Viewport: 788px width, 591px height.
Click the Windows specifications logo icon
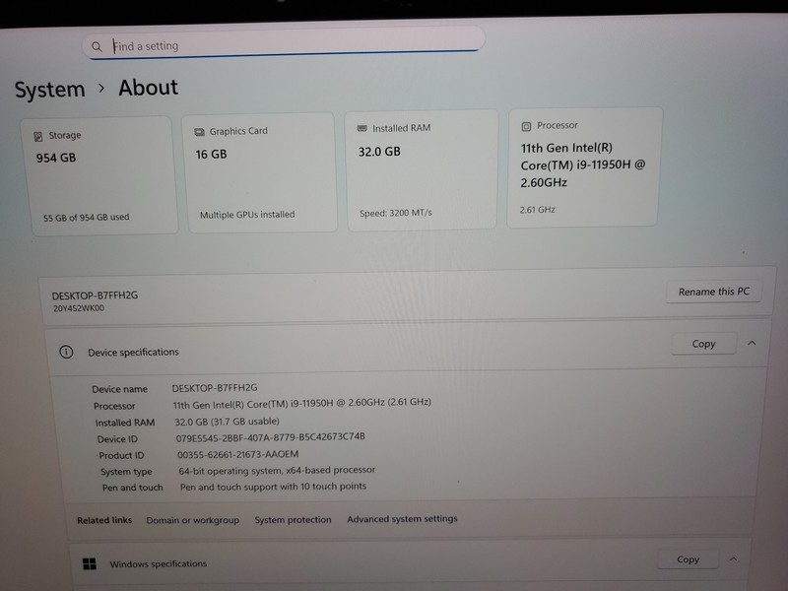pos(90,563)
